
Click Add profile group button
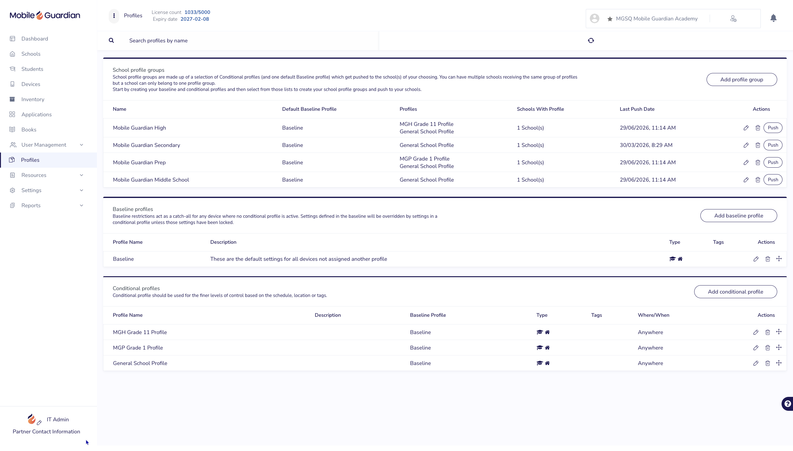pos(742,79)
